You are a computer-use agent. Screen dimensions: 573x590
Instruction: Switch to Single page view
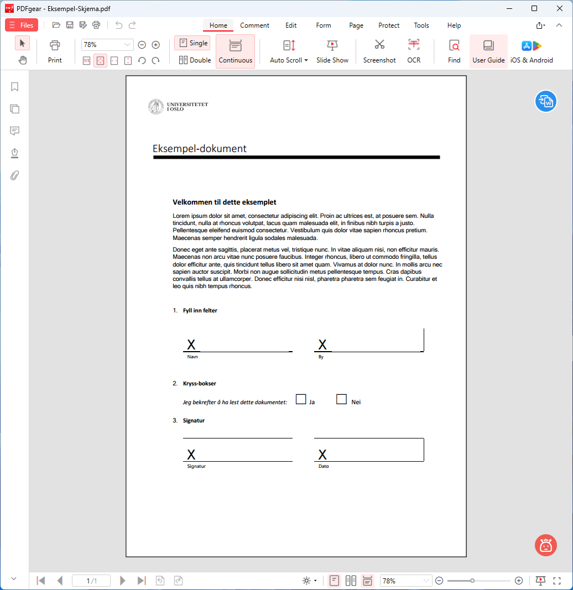[194, 43]
